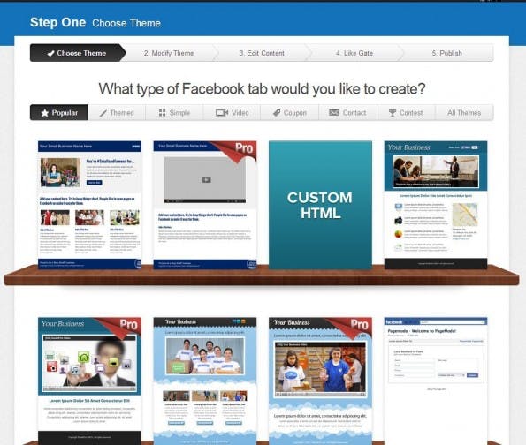Jump to step 5 Publish
The width and height of the screenshot is (526, 445).
(x=447, y=53)
